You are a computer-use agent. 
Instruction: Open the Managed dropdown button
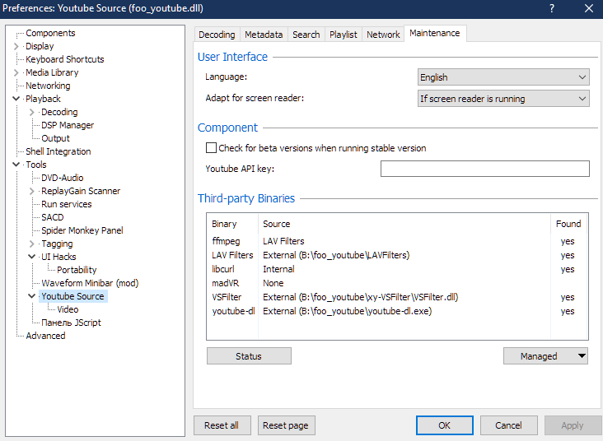[545, 356]
